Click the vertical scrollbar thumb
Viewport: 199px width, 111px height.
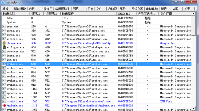point(193,25)
